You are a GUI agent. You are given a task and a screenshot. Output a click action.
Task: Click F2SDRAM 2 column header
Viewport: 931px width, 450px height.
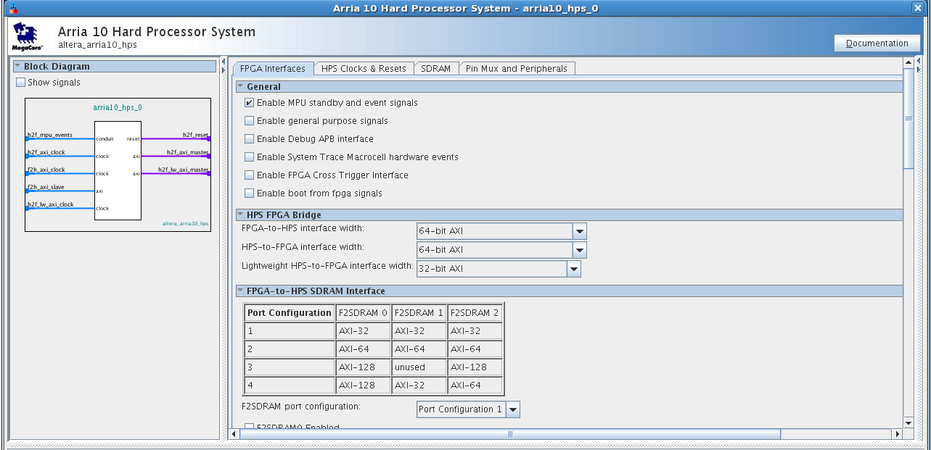475,313
